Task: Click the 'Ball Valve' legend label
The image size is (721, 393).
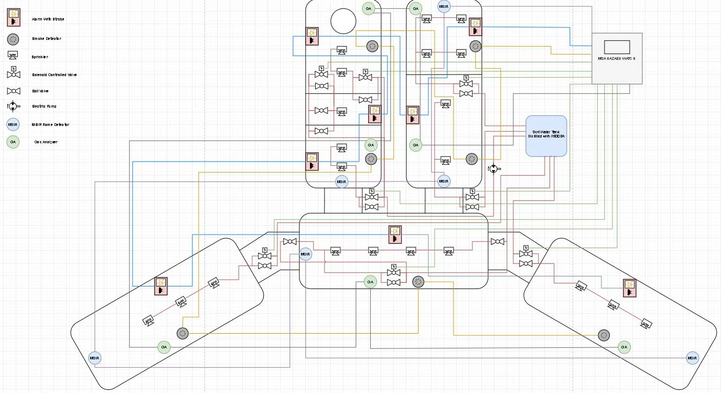Action: [40, 91]
